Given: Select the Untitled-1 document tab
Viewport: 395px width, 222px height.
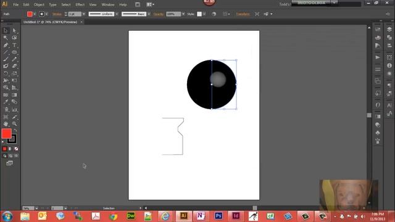Looking at the screenshot, I should (x=51, y=22).
